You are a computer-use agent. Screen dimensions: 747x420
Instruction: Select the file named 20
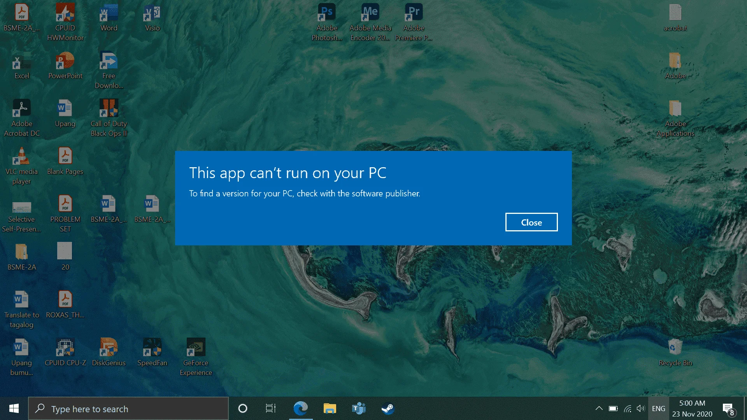pyautogui.click(x=65, y=257)
